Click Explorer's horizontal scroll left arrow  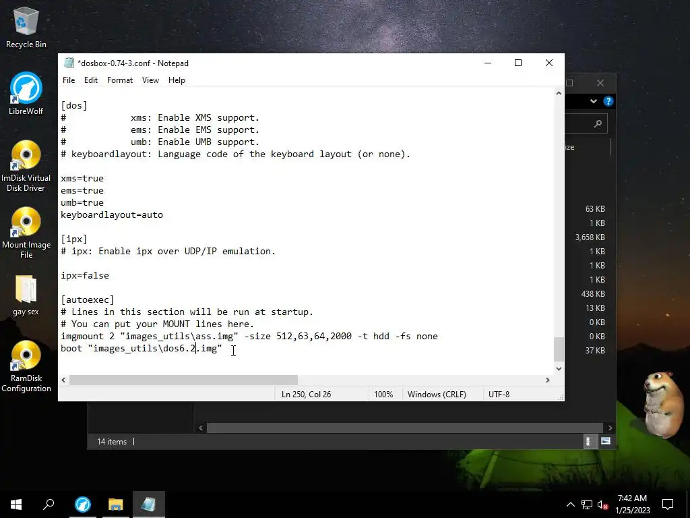click(x=201, y=428)
